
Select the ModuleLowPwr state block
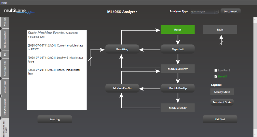point(177,69)
